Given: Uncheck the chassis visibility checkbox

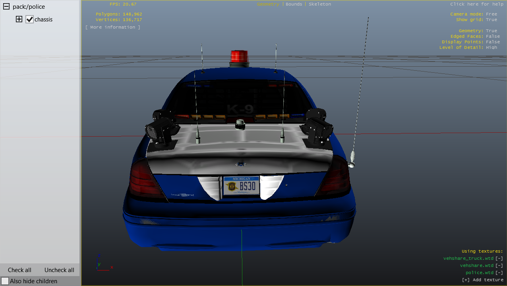Looking at the screenshot, I should tap(29, 19).
